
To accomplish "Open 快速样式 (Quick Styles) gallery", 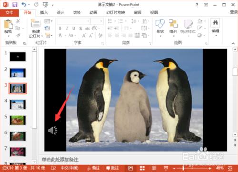I will click(x=188, y=28).
